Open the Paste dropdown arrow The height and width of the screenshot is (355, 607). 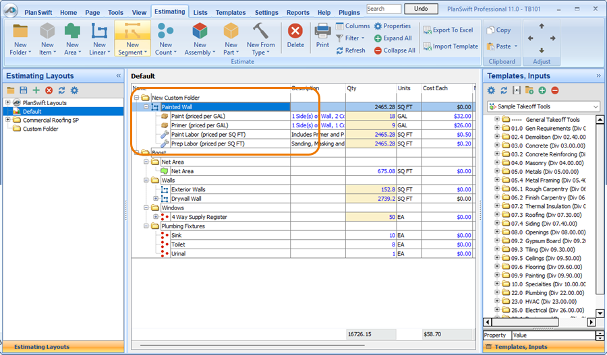pos(516,46)
